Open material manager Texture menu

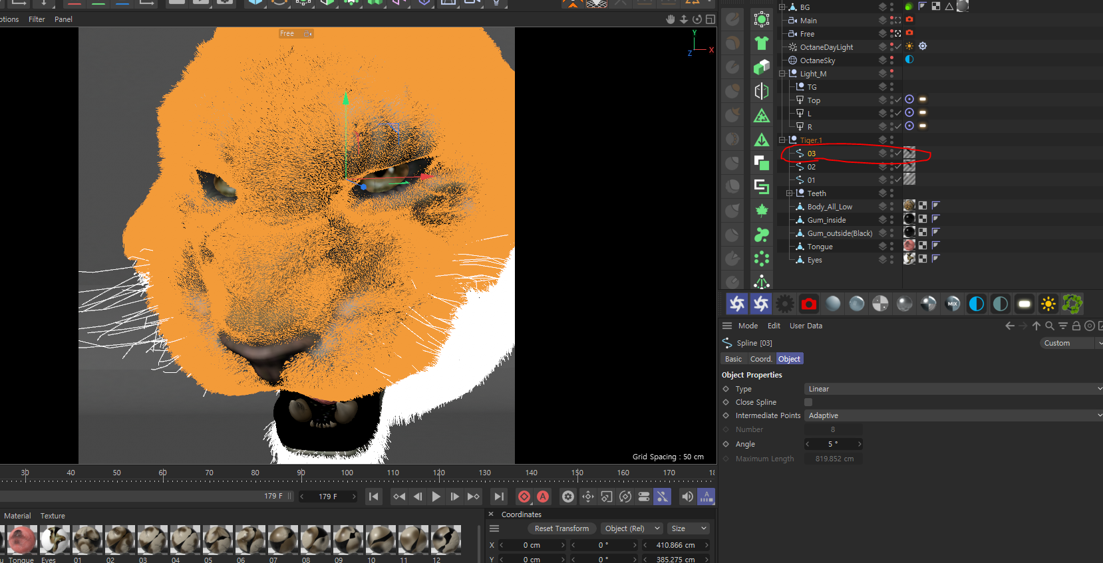pos(53,516)
